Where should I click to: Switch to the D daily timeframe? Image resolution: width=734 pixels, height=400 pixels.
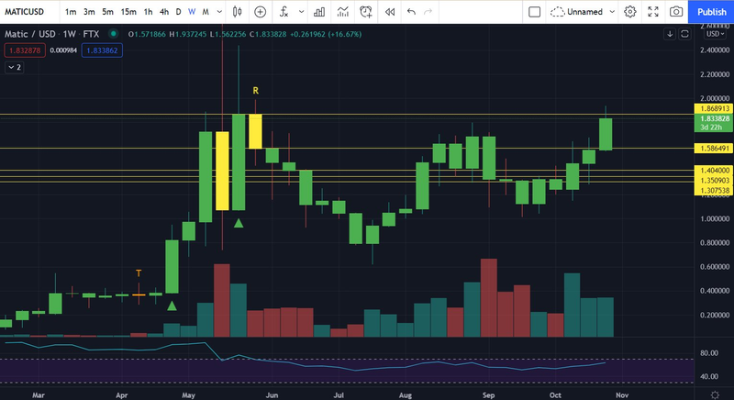point(178,12)
